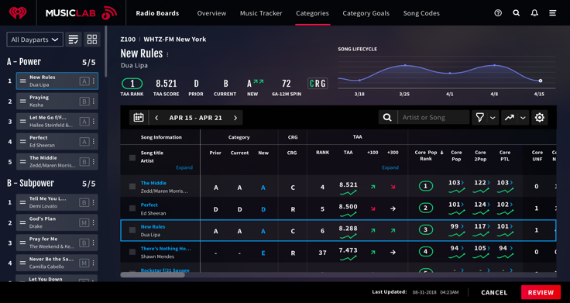
Task: Open the All Dayparts dropdown
Action: (x=35, y=40)
